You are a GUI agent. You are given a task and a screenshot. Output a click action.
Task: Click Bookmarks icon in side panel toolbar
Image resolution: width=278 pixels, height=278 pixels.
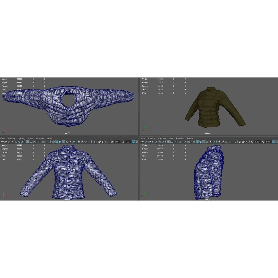tap(153, 142)
